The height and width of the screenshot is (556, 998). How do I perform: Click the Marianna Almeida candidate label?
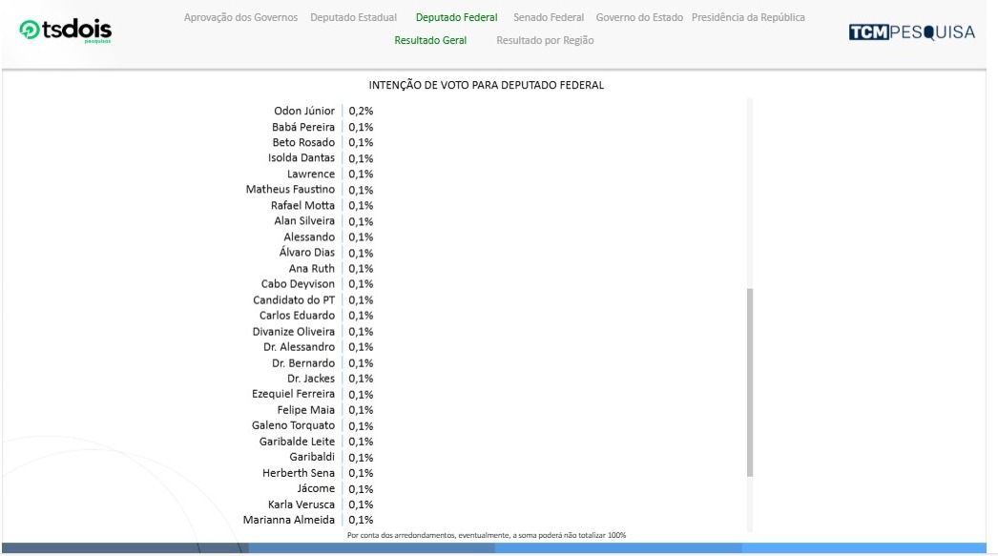(x=289, y=520)
